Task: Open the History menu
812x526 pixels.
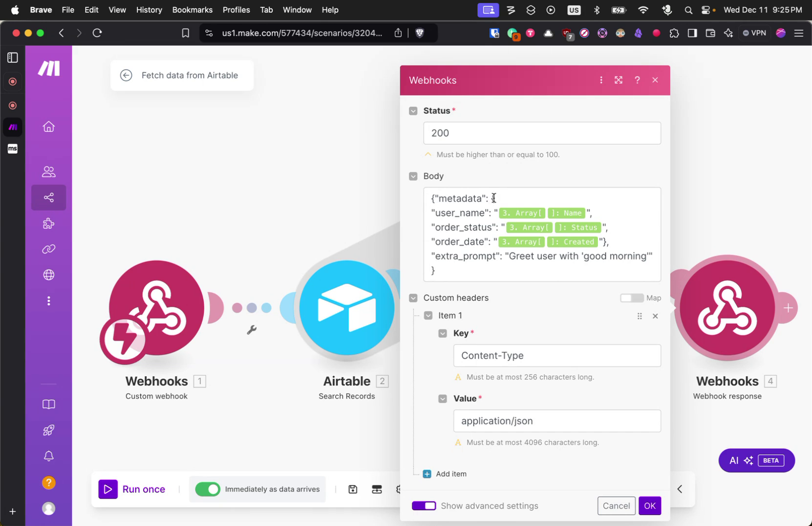Action: (149, 10)
